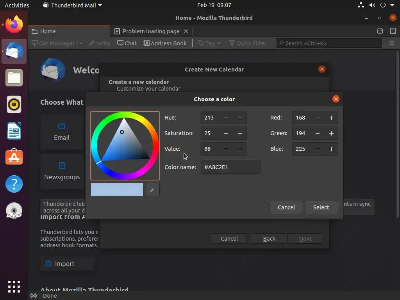Open Firefox from the dock

click(x=14, y=25)
